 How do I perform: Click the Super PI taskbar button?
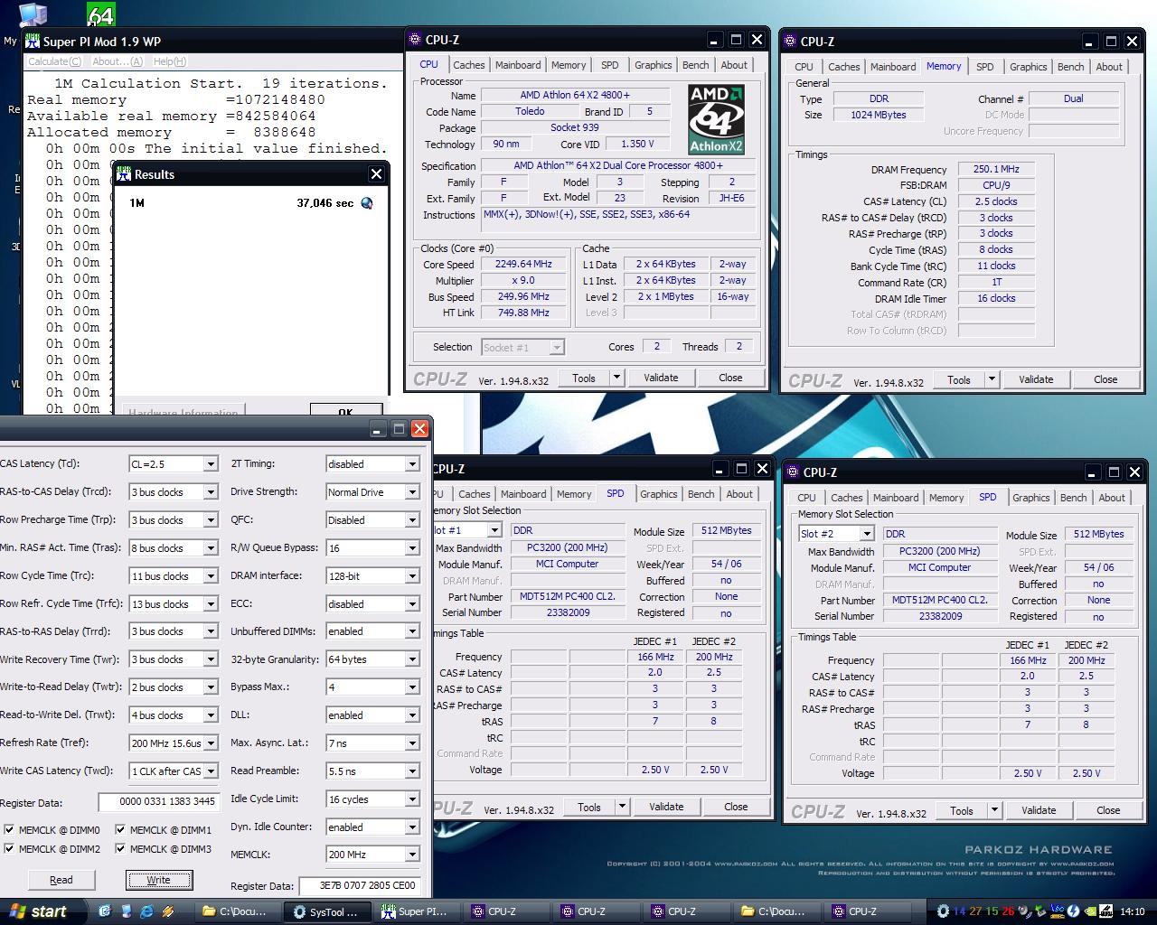click(x=415, y=911)
